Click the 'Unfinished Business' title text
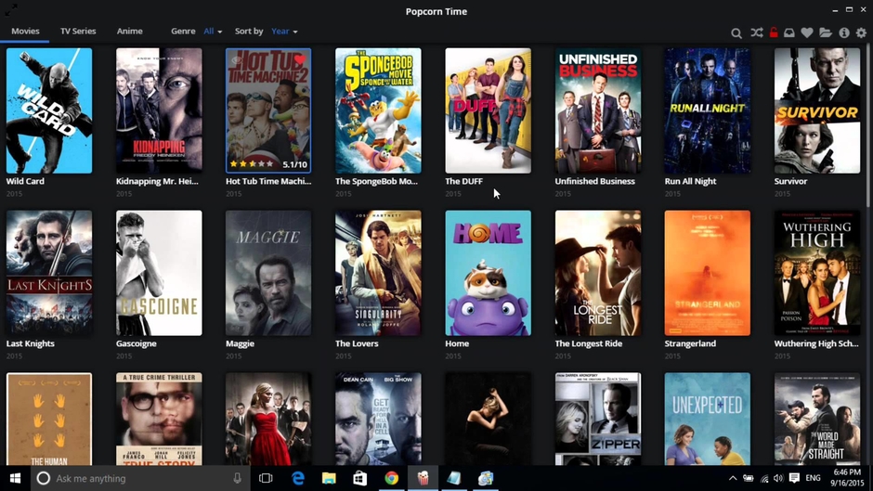The image size is (873, 491). (x=594, y=181)
